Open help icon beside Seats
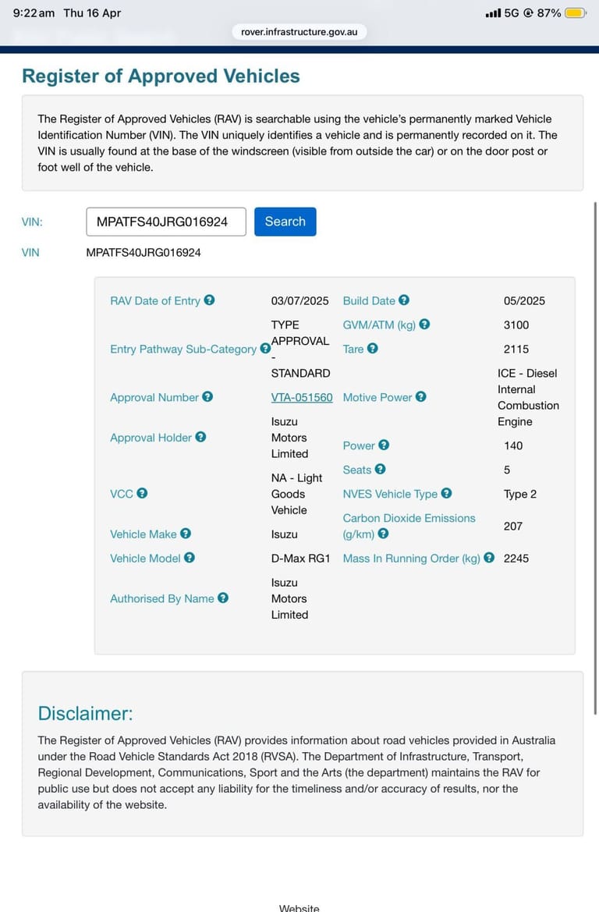 pyautogui.click(x=381, y=470)
